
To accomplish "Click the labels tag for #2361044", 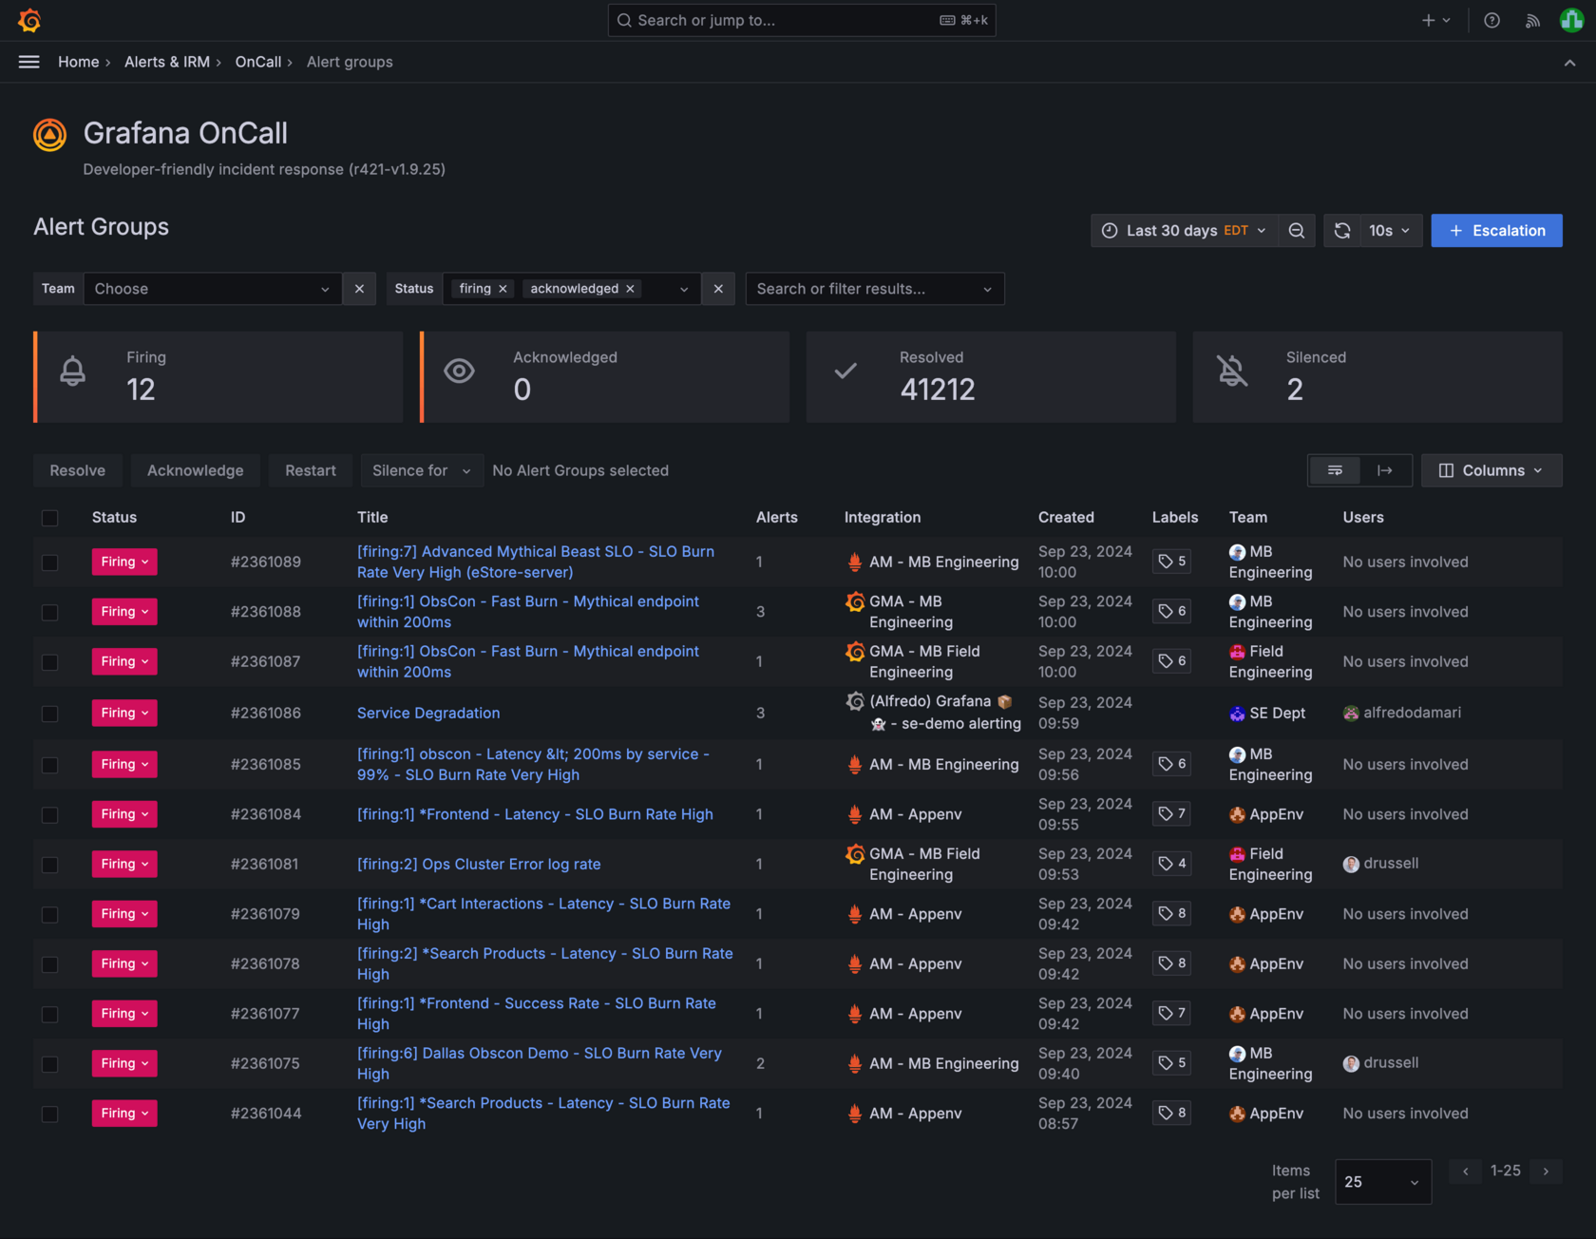I will click(x=1172, y=1113).
